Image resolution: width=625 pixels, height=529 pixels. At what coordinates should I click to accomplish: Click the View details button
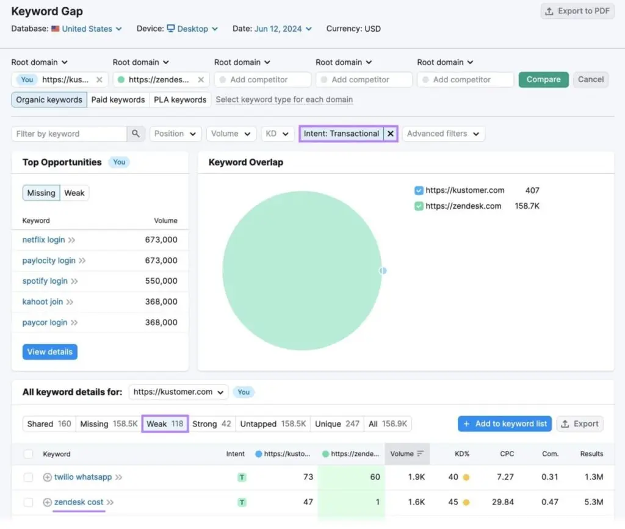click(50, 352)
